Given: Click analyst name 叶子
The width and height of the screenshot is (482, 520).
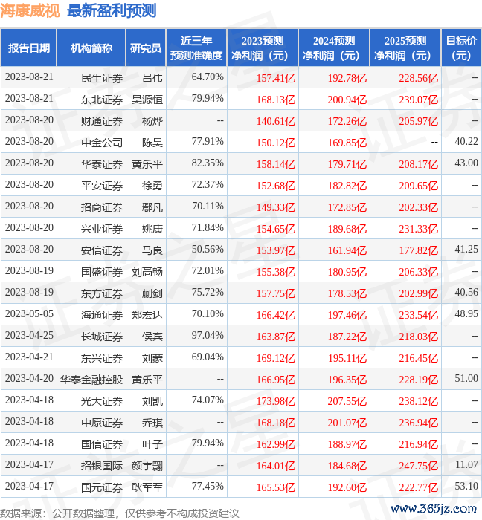Looking at the screenshot, I should pos(152,444).
